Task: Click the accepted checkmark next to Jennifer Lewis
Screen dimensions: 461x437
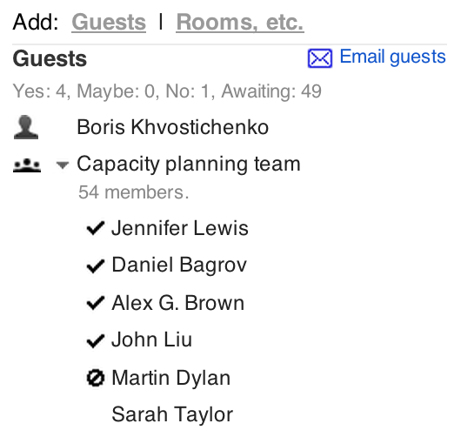Action: (96, 228)
